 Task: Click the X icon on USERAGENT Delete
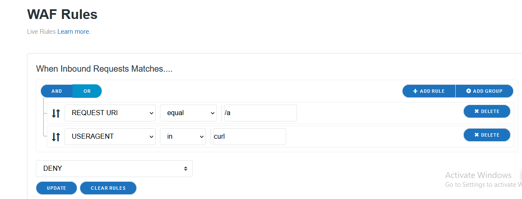tap(476, 135)
